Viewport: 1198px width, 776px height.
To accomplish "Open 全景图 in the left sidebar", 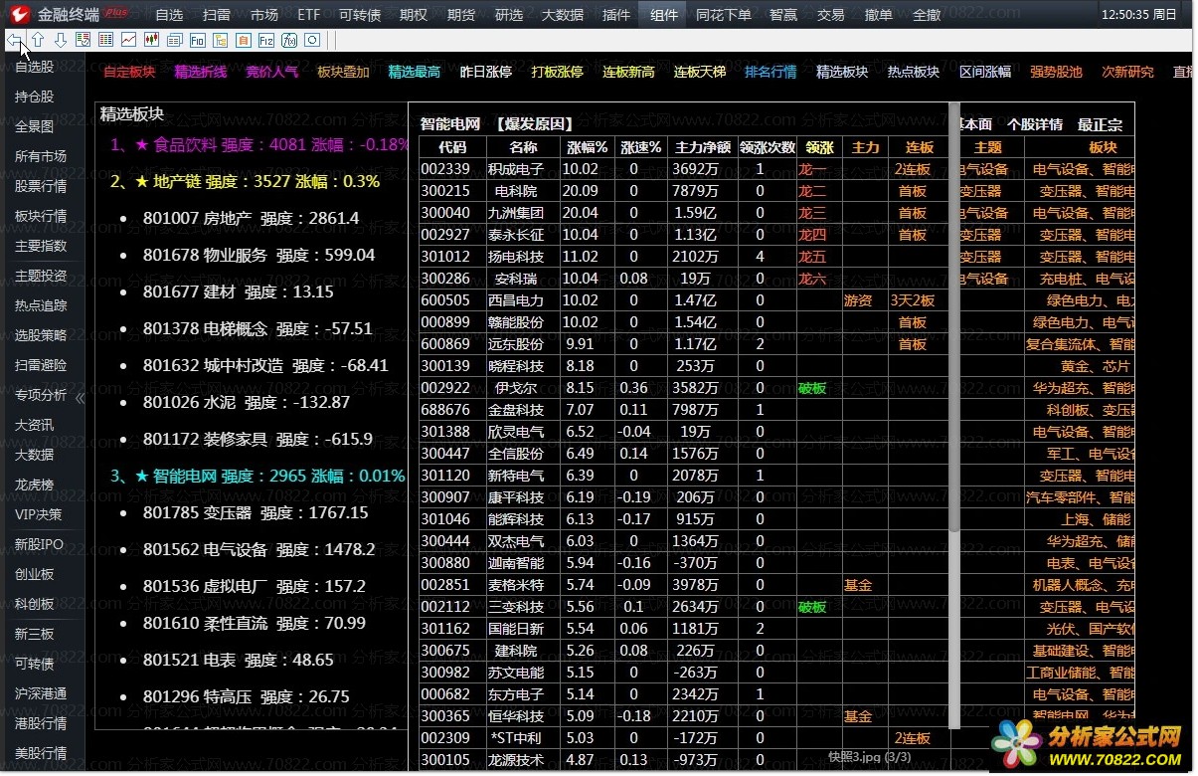I will (x=35, y=126).
